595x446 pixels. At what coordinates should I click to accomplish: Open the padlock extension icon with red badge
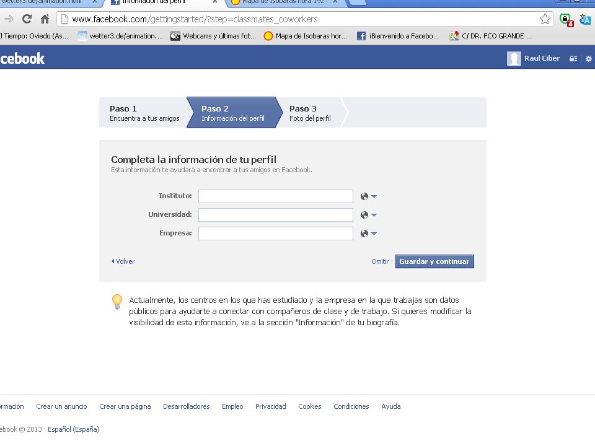[566, 20]
